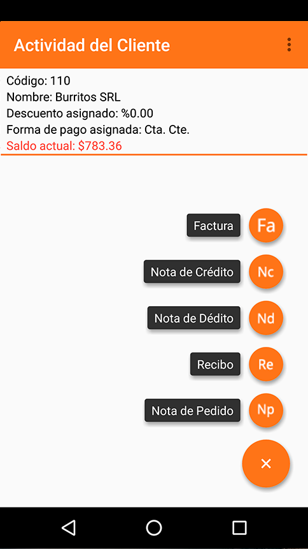Image resolution: width=308 pixels, height=549 pixels.
Task: Select the Factura label
Action: (213, 226)
